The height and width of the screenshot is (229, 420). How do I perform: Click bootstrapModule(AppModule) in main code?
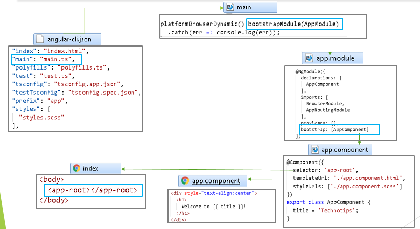click(293, 24)
